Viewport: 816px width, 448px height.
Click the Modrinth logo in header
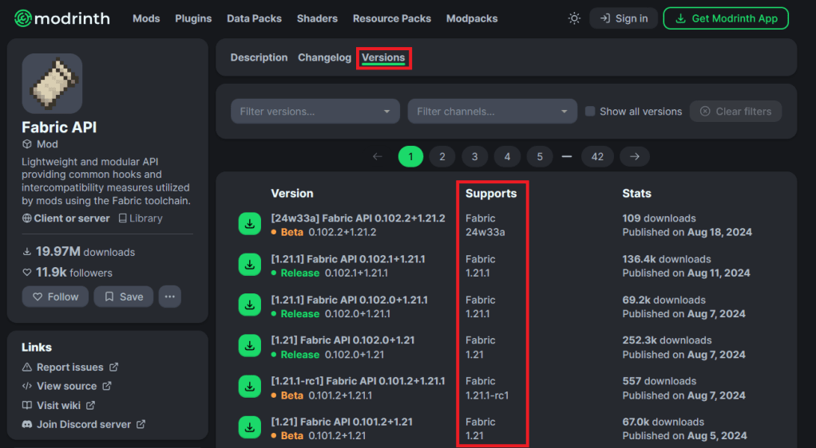(x=61, y=18)
